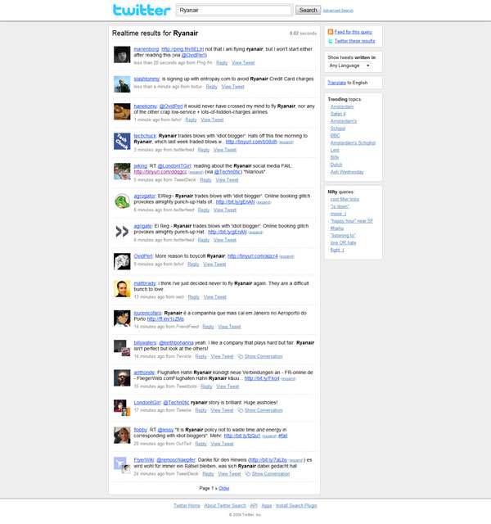View Tweet from slashtommy
The width and height of the screenshot is (491, 524).
[232, 87]
